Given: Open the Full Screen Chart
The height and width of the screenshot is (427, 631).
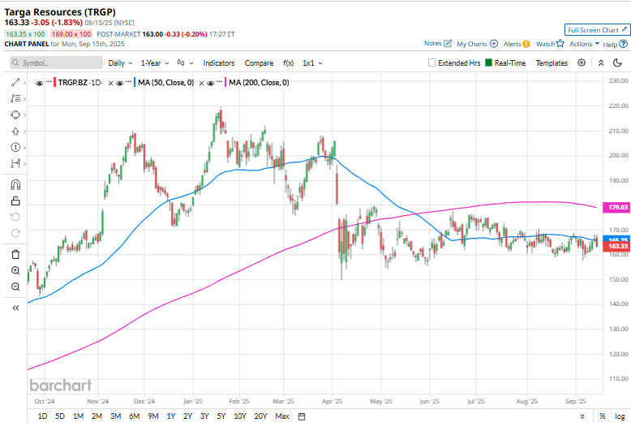Looking at the screenshot, I should (x=597, y=30).
